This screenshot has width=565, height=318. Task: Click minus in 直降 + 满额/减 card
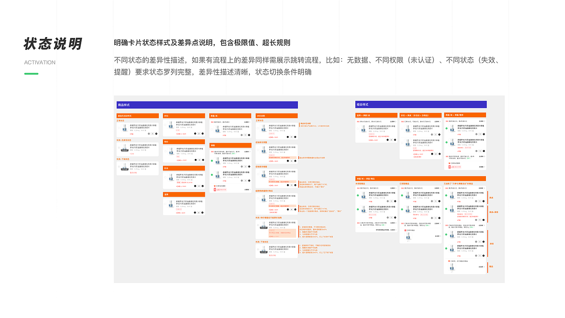tap(388, 140)
